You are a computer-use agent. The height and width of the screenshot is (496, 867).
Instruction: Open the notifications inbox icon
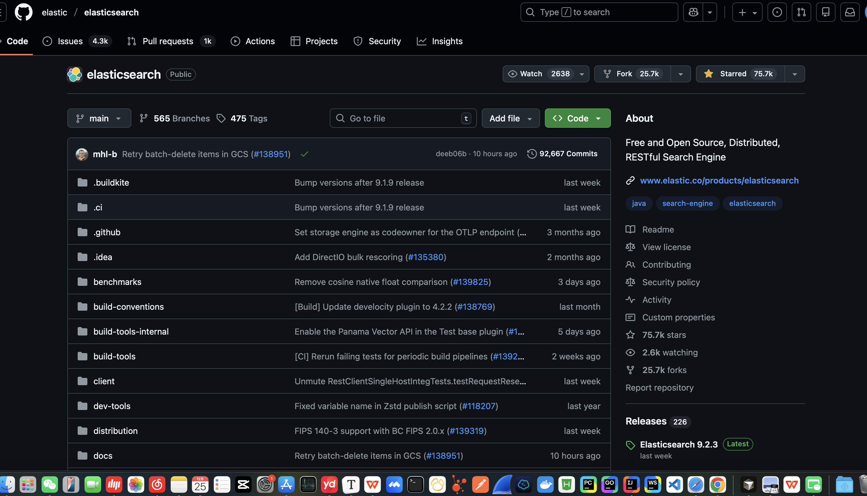click(849, 12)
